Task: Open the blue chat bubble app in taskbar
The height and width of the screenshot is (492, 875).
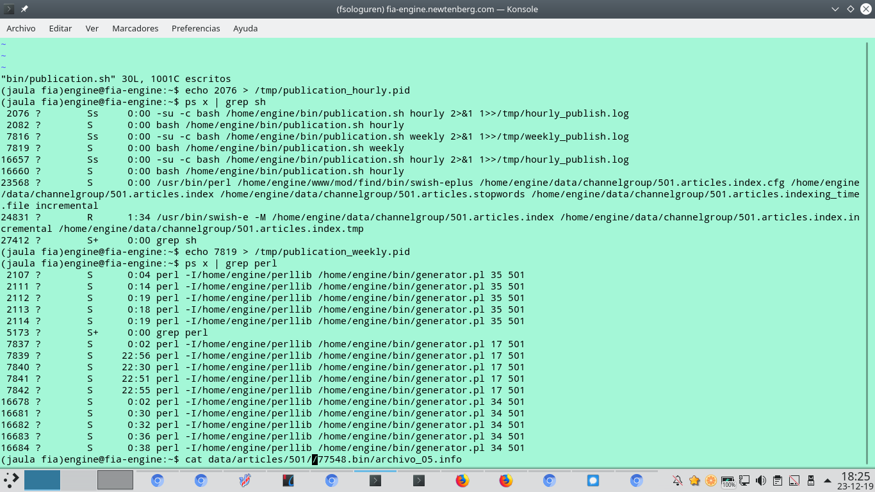Action: [593, 480]
